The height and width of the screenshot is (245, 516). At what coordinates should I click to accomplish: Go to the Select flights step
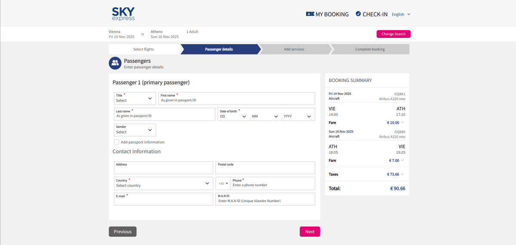(144, 49)
